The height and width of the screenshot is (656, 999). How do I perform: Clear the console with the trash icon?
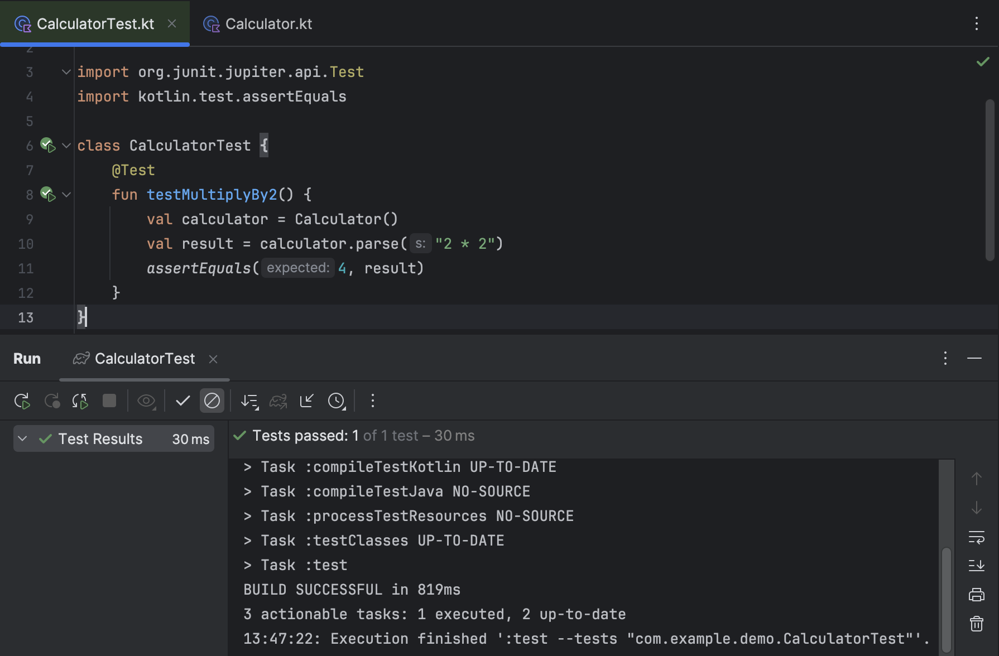tap(977, 623)
